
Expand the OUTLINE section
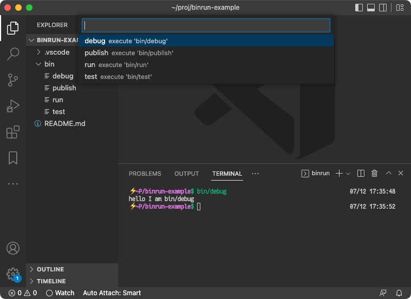coord(72,269)
